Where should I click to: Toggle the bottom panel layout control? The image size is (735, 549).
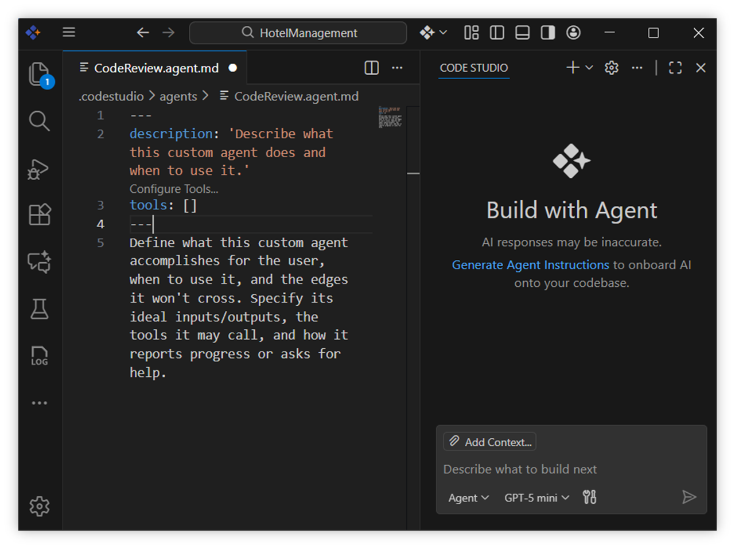click(x=522, y=33)
